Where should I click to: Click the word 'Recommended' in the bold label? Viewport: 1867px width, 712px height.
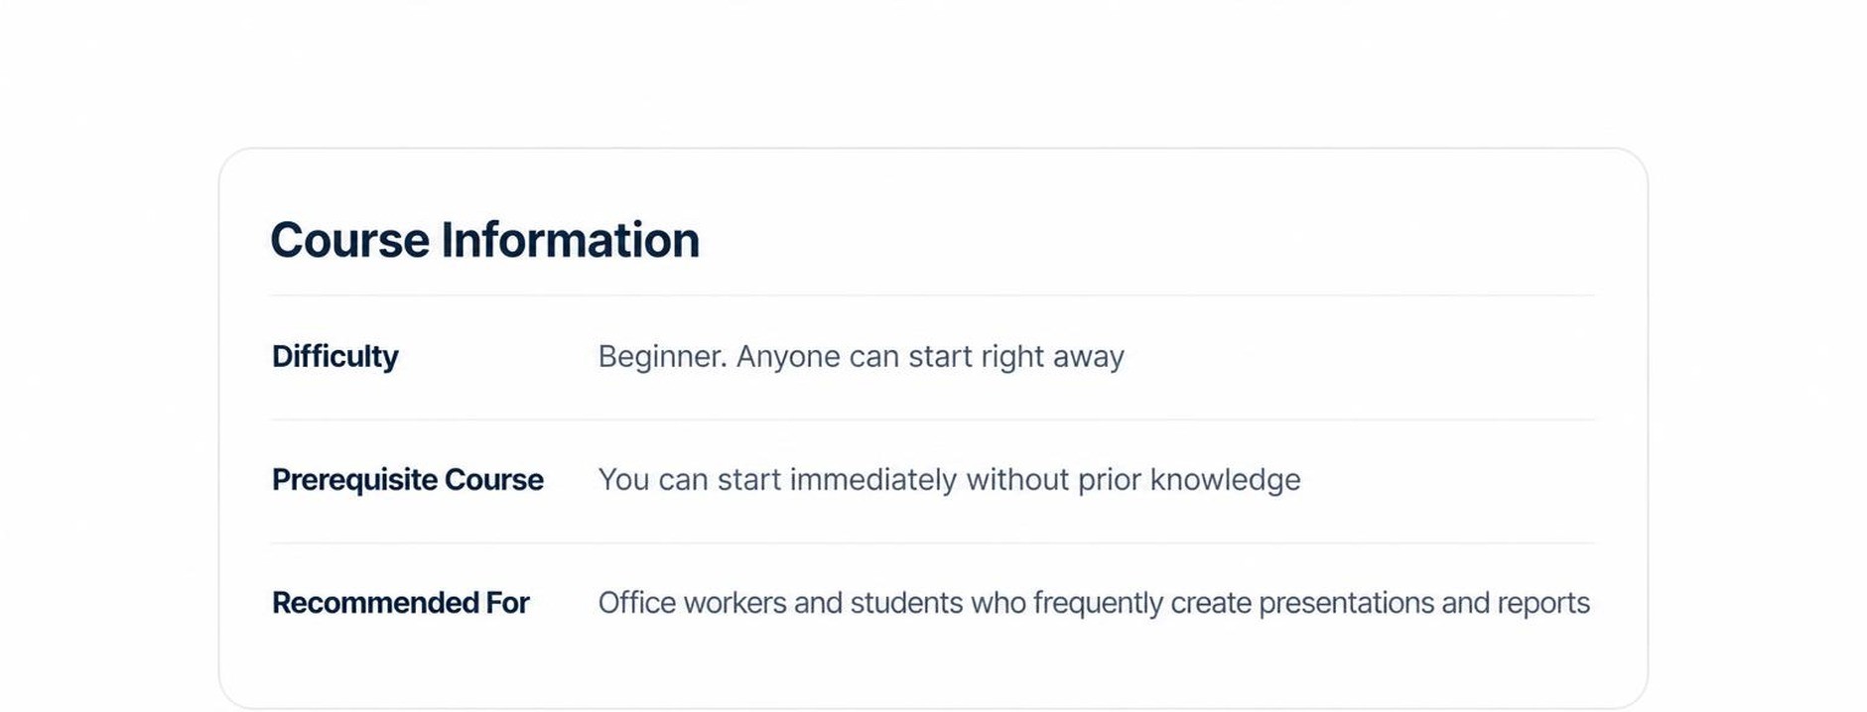[375, 603]
